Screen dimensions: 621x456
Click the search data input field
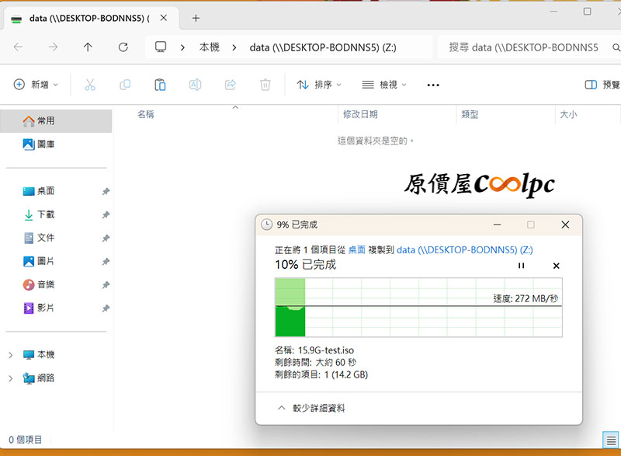tap(528, 47)
